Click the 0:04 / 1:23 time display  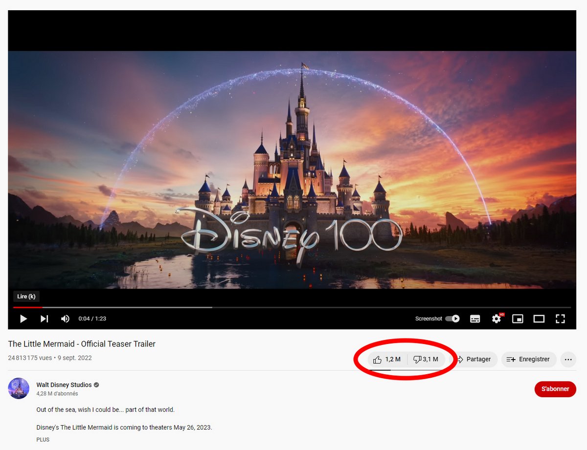point(92,319)
